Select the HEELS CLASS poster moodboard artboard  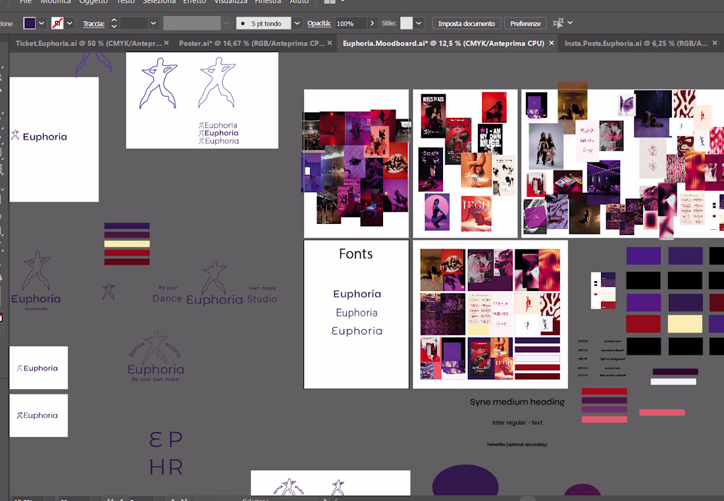pyautogui.click(x=465, y=164)
